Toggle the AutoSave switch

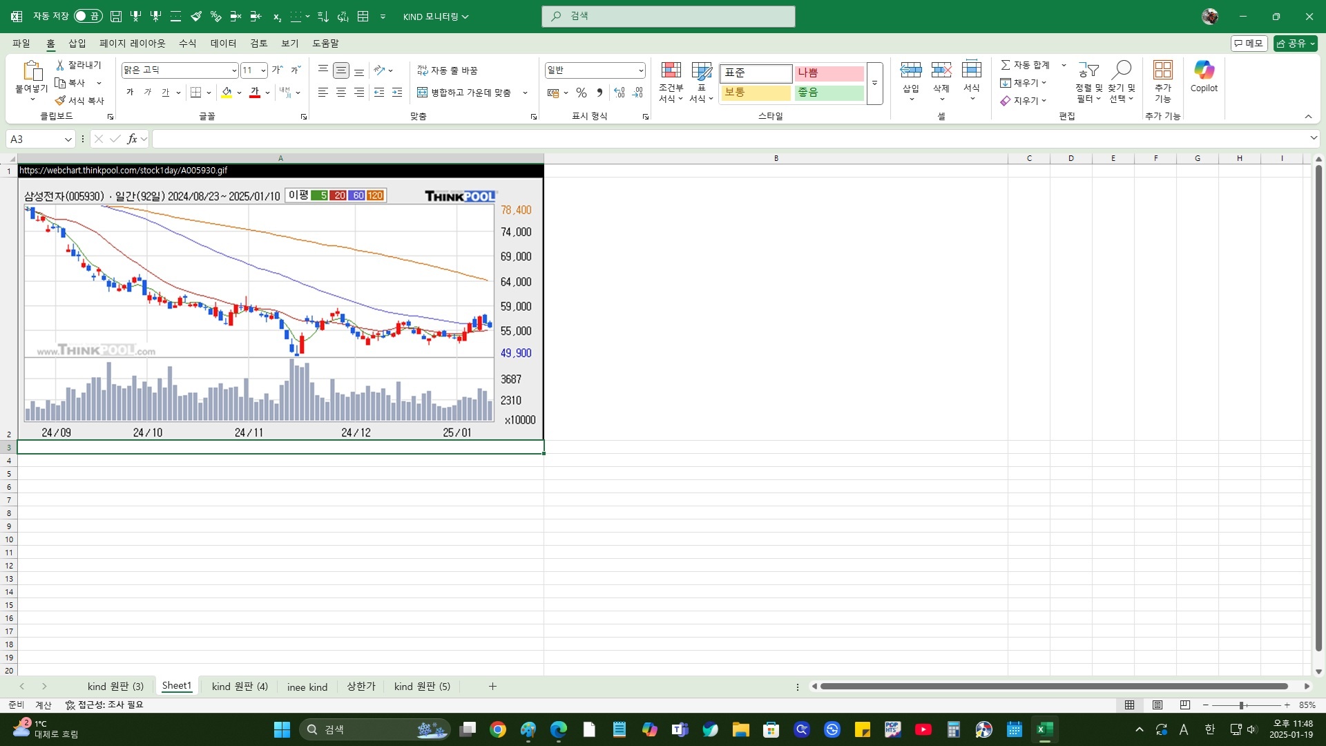88,16
